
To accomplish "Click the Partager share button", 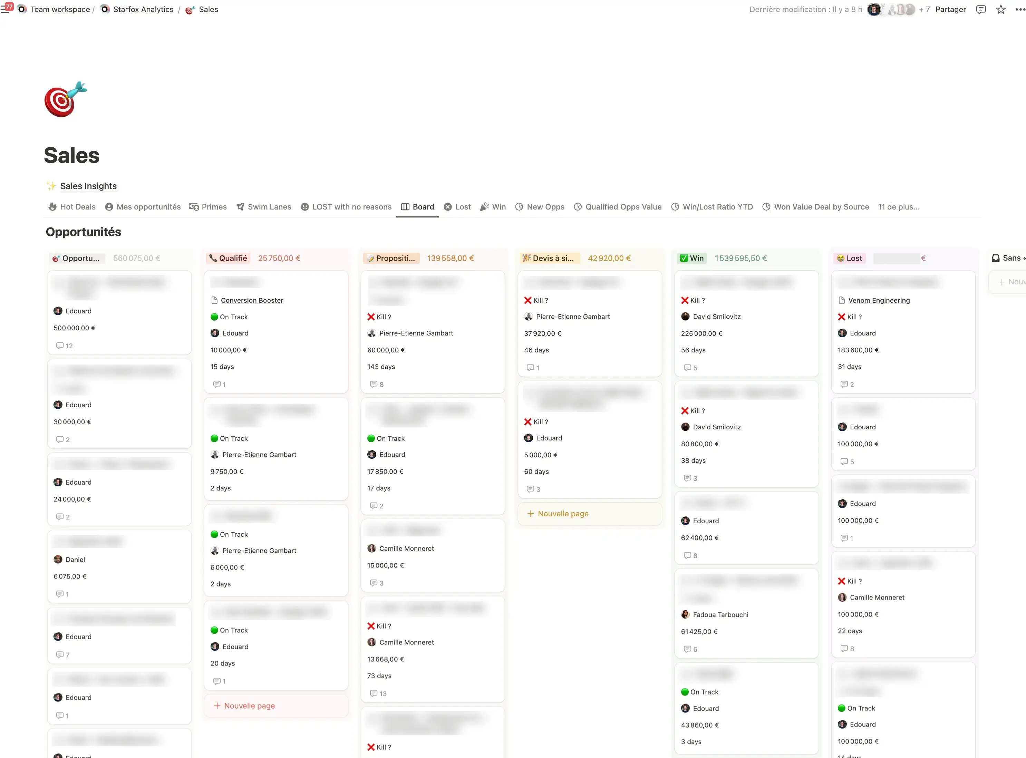I will [950, 10].
